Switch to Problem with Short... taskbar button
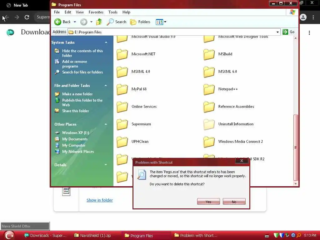Screen dimensions: 320x240 [x=196, y=236]
